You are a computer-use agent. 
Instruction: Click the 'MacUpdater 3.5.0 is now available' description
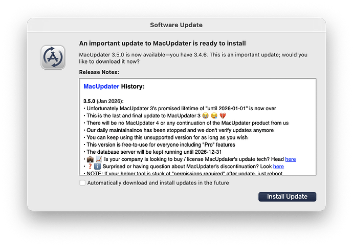tap(193, 58)
